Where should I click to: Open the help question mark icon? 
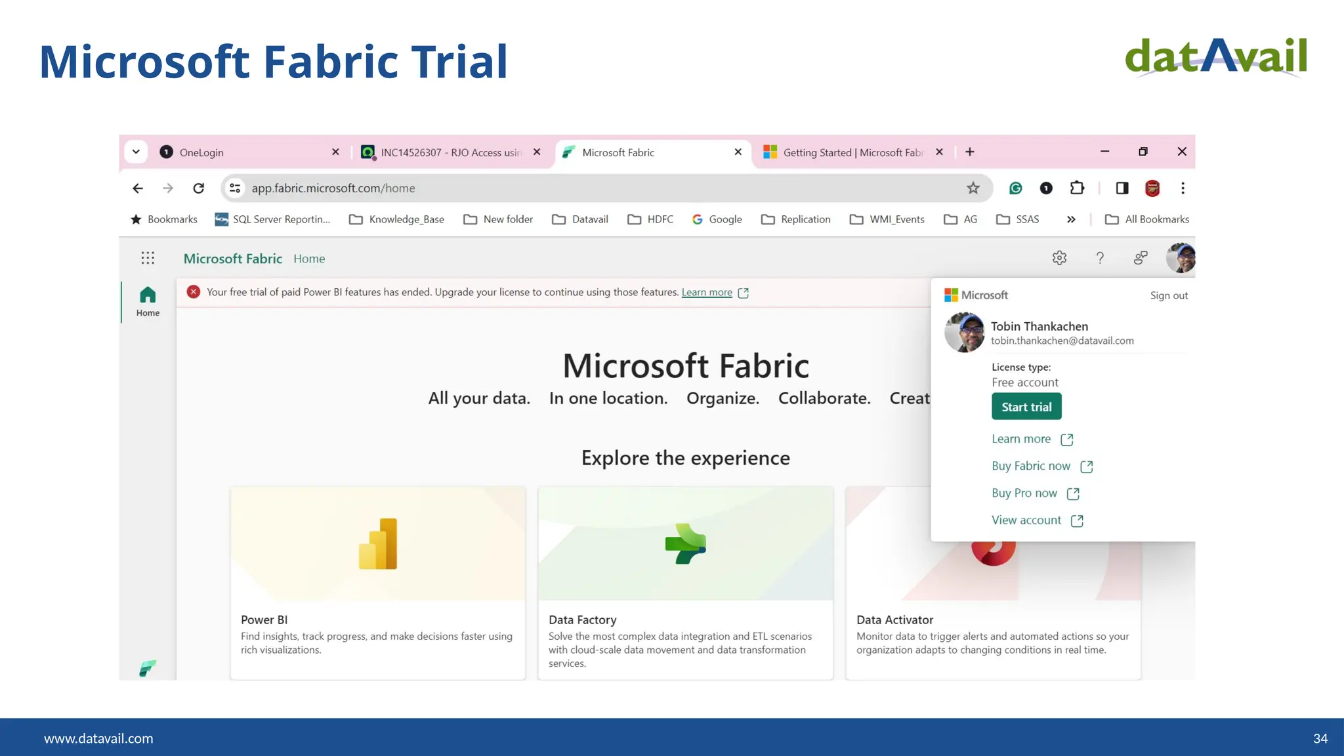[1100, 258]
